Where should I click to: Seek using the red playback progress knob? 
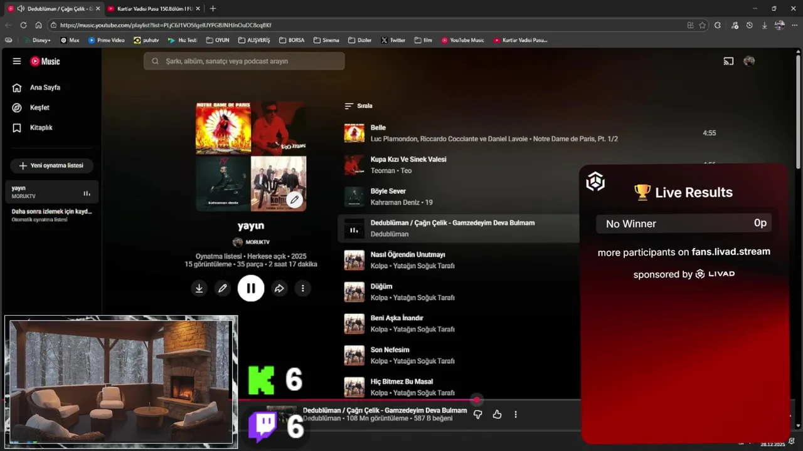click(477, 400)
